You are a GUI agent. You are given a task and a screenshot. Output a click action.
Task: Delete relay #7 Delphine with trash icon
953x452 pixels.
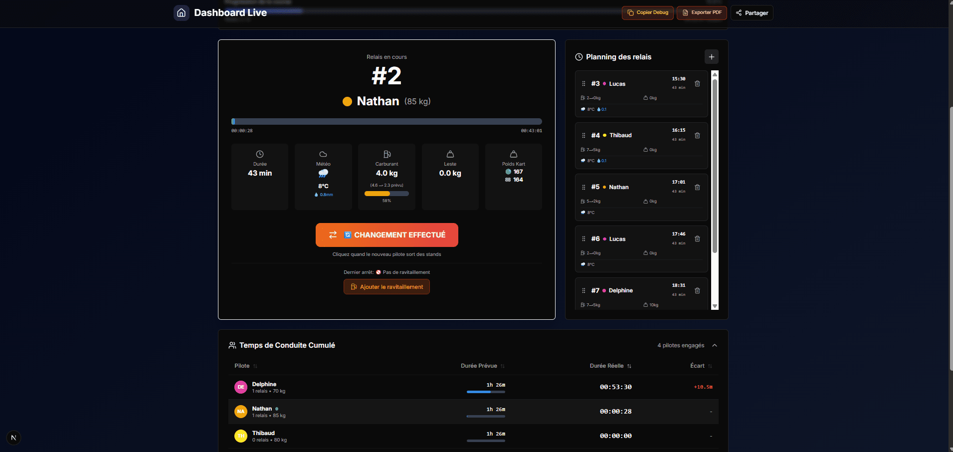[697, 290]
